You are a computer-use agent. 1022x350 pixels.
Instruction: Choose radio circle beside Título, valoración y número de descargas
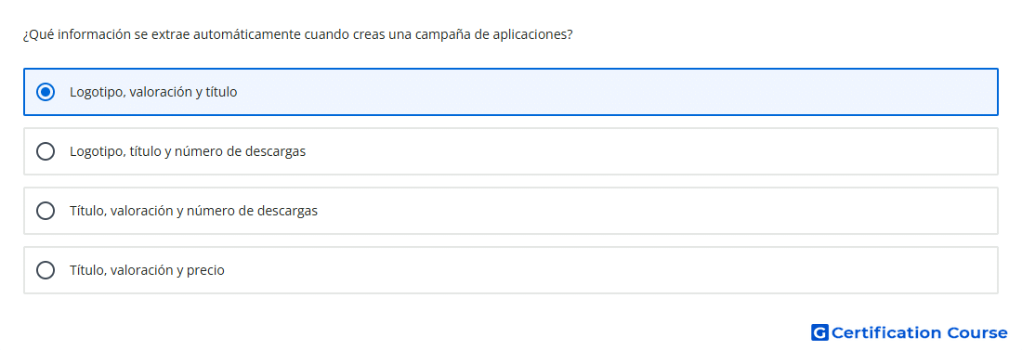coord(46,211)
